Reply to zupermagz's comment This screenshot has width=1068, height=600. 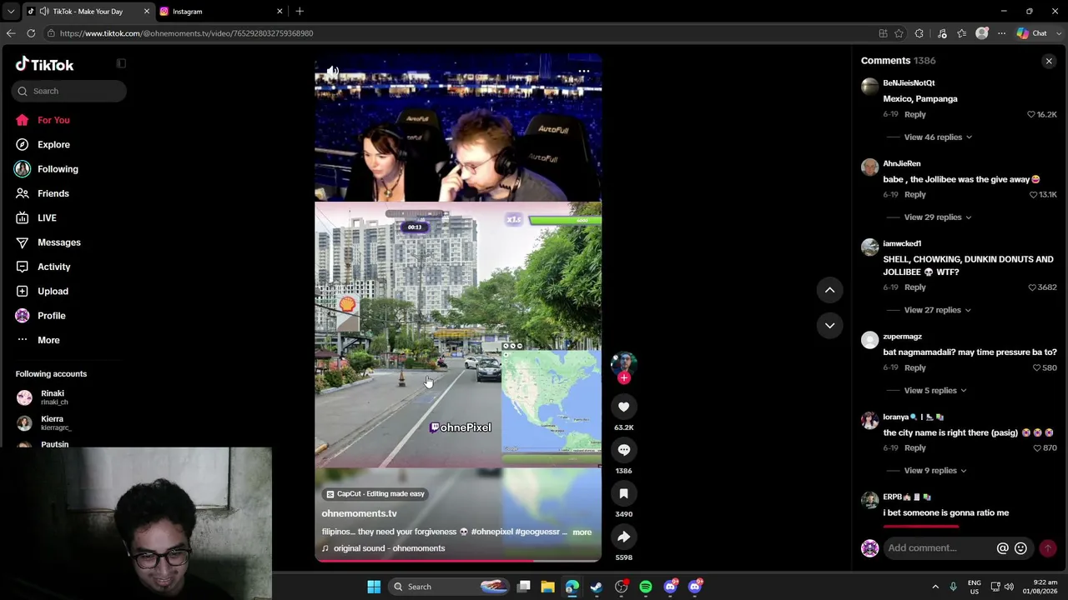pos(914,367)
